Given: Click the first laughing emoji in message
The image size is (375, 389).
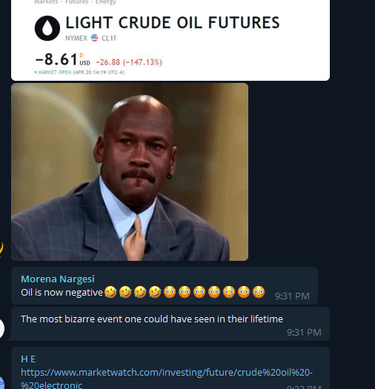Looking at the screenshot, I should 110,292.
